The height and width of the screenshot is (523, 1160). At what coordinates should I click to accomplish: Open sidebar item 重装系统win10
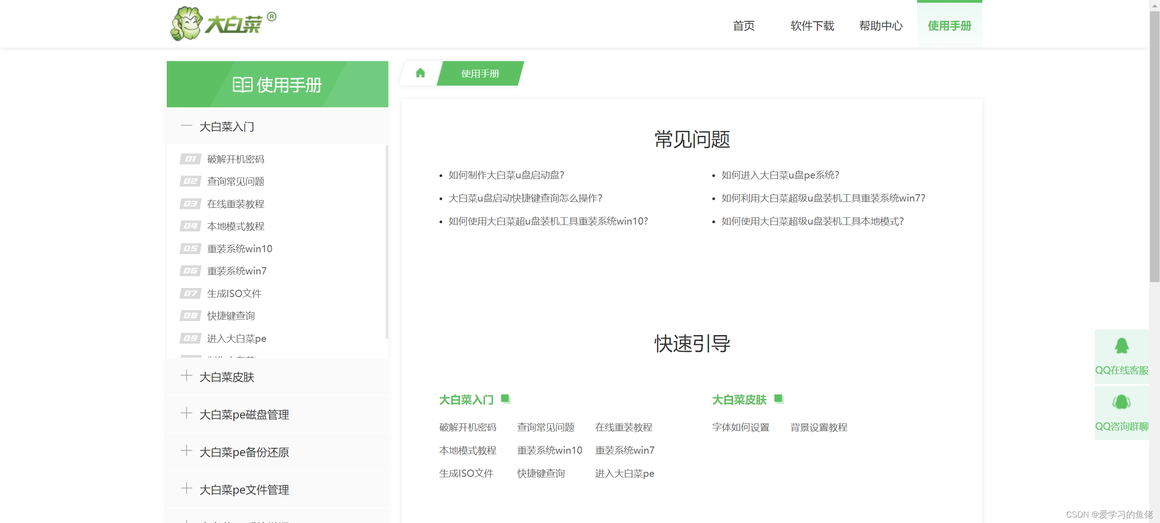(x=240, y=249)
